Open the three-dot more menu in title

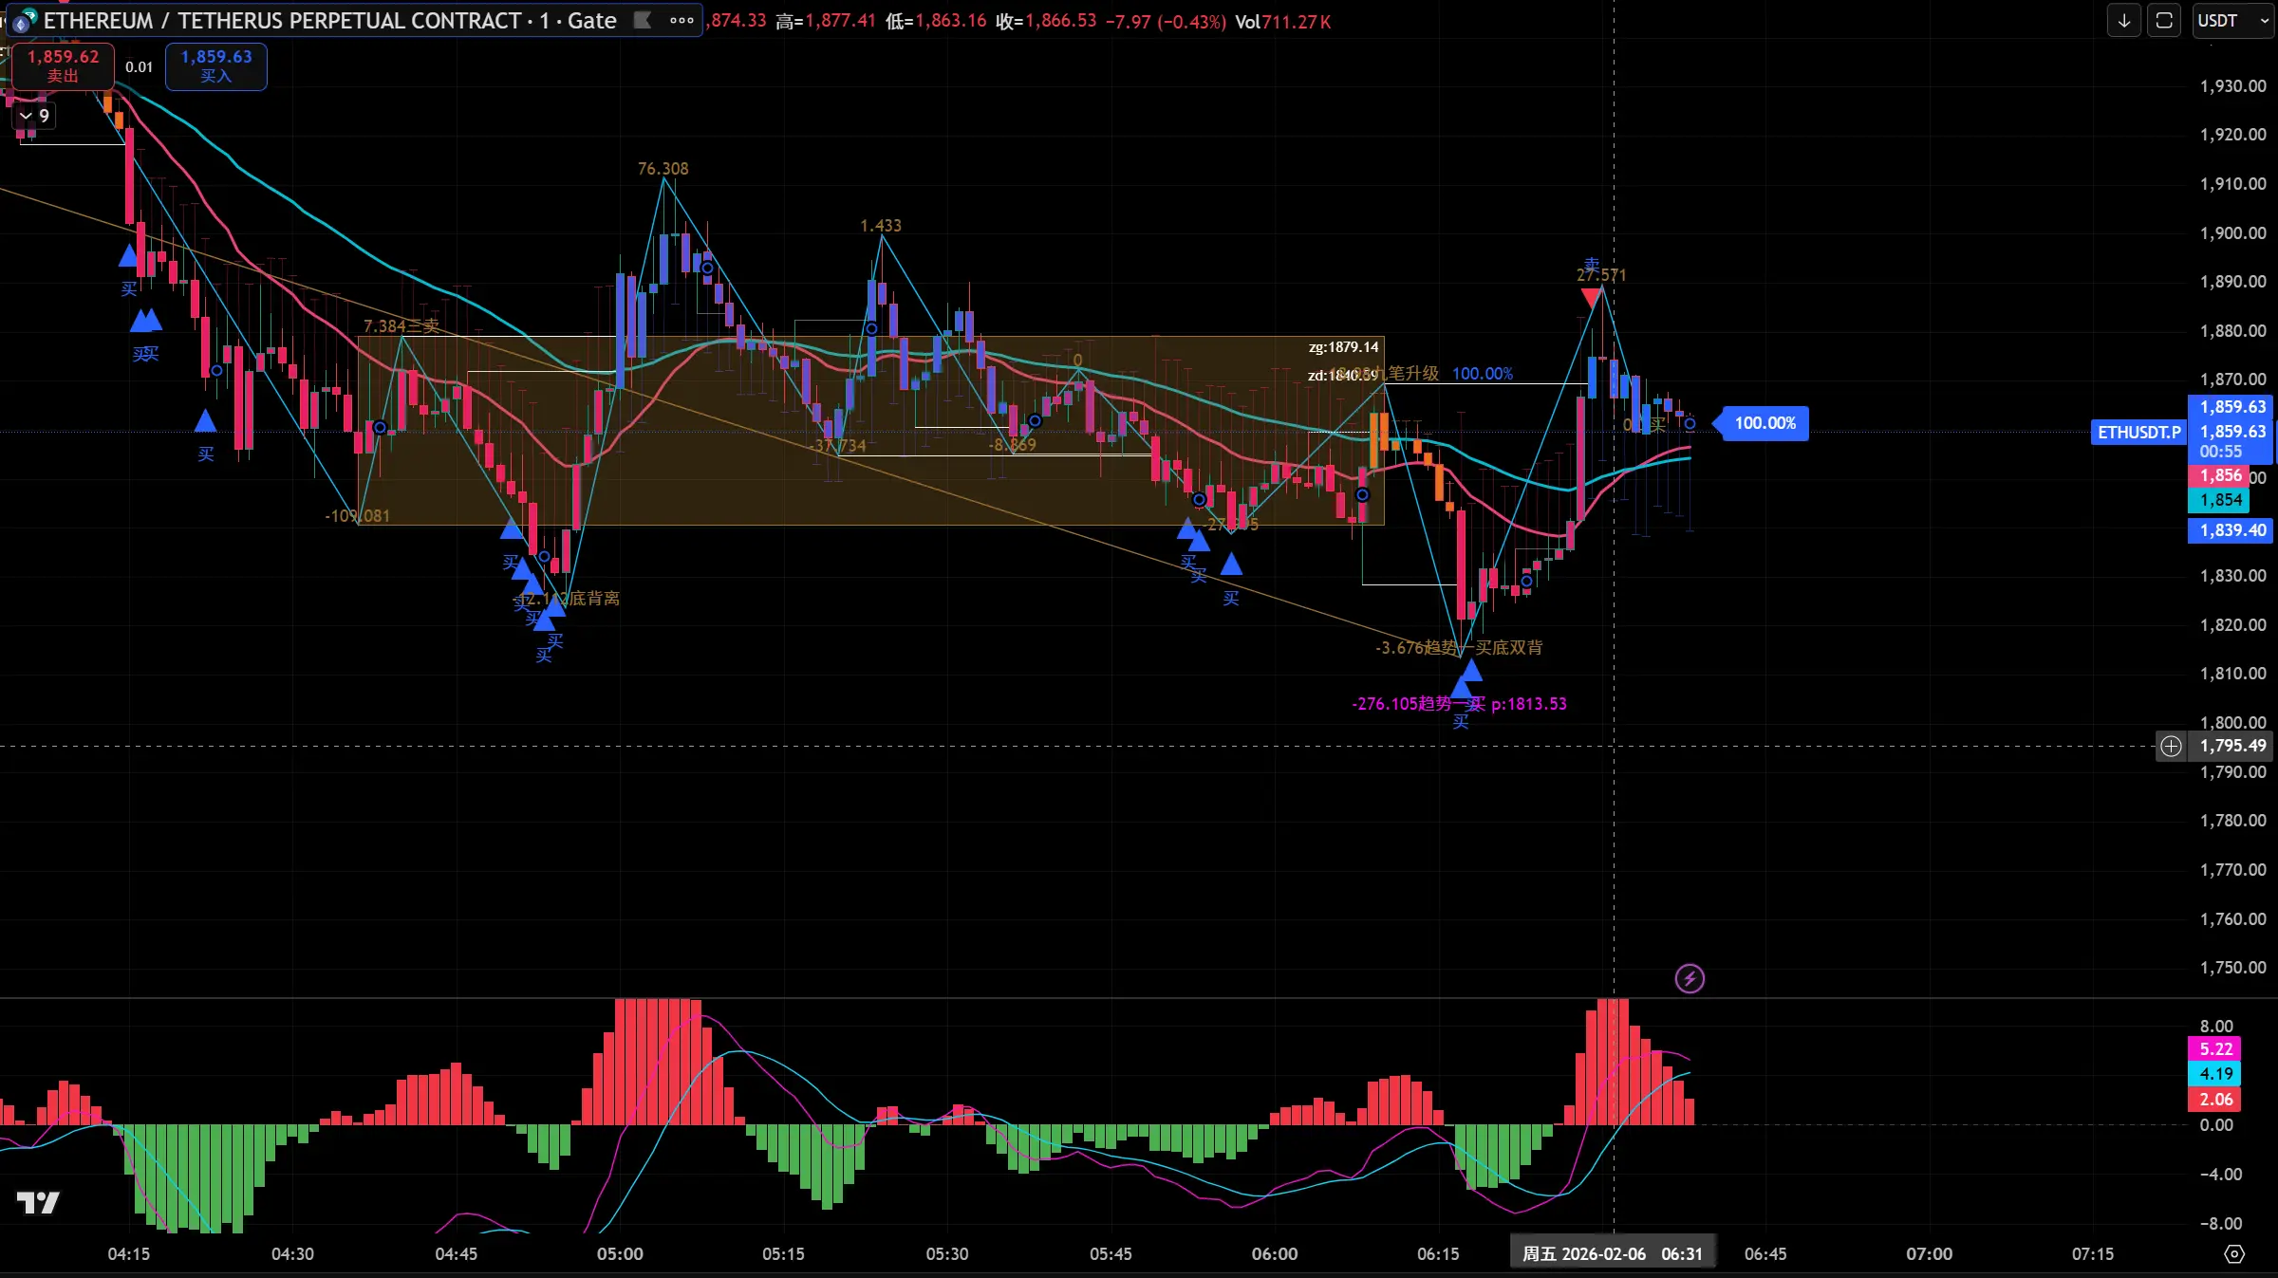tap(682, 20)
